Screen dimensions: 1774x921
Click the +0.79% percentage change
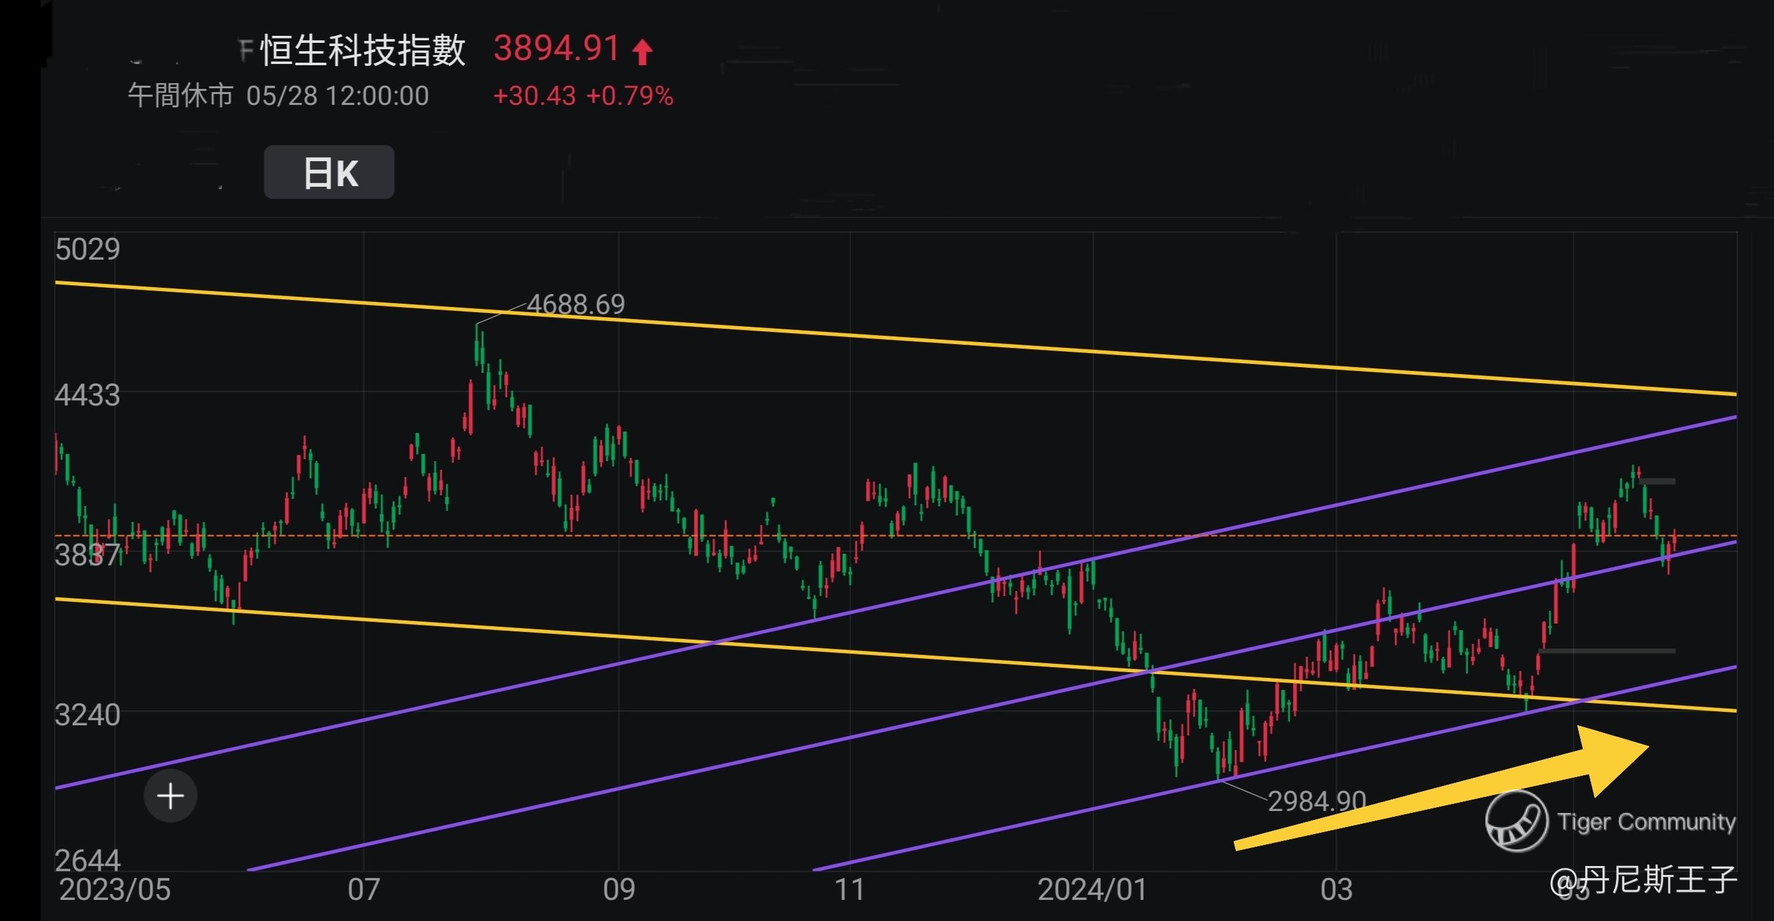[630, 96]
